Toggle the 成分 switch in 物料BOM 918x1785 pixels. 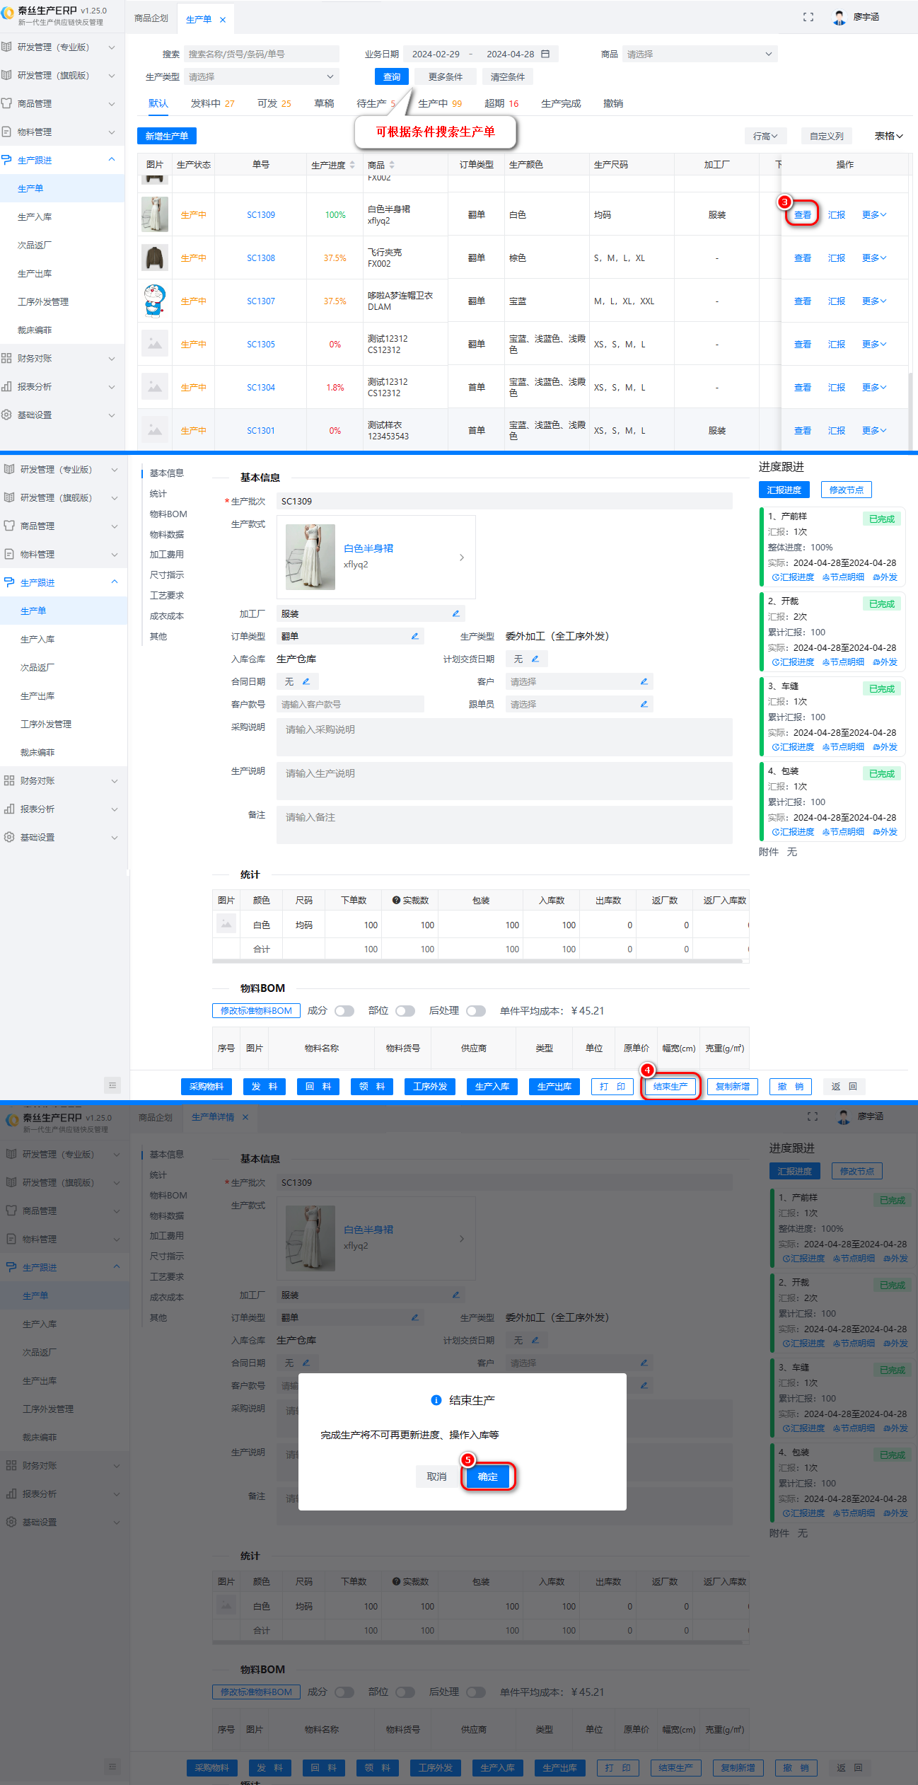click(x=344, y=1010)
